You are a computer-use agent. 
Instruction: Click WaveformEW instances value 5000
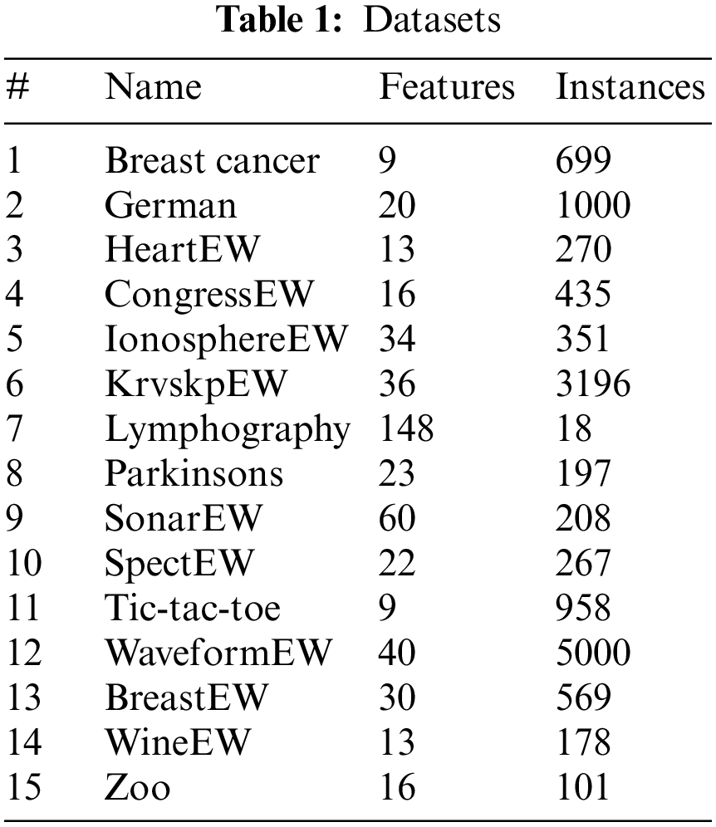tap(592, 653)
